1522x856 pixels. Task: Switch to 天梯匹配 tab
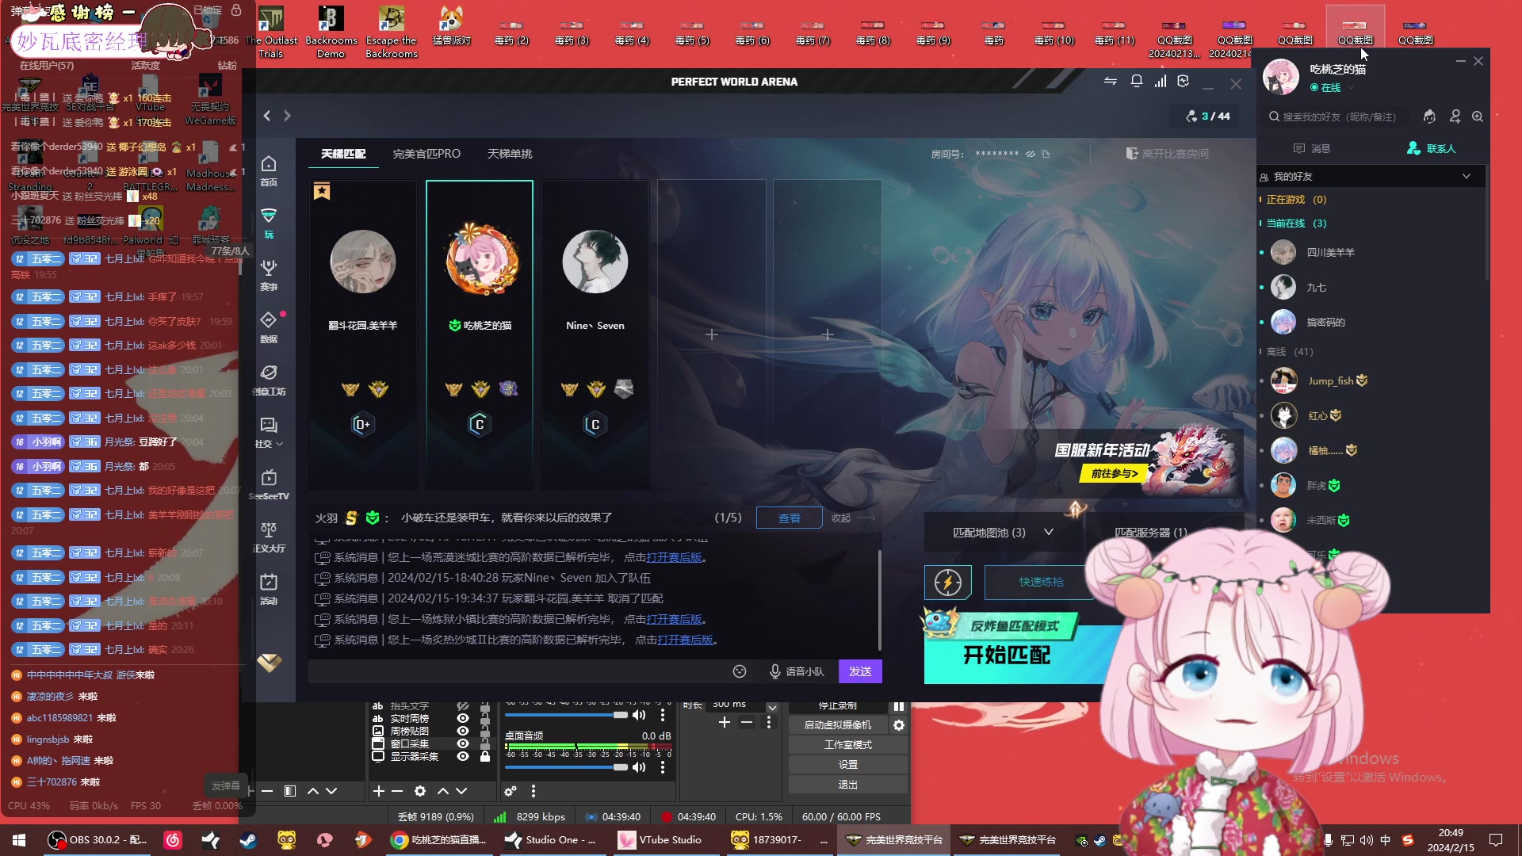tap(343, 154)
